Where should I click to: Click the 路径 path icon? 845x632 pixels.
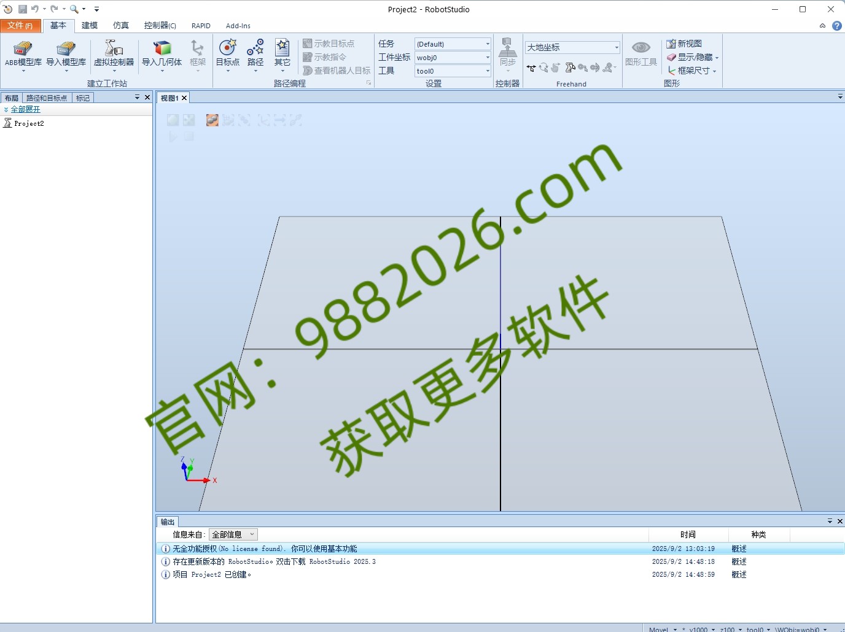tap(255, 48)
